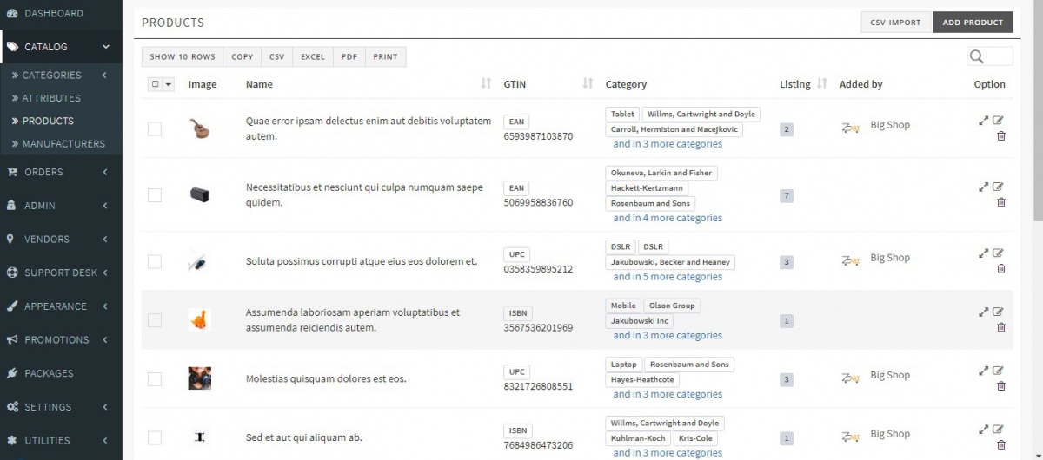
Task: Select the Molestias quisquam product checkbox
Action: pos(155,379)
